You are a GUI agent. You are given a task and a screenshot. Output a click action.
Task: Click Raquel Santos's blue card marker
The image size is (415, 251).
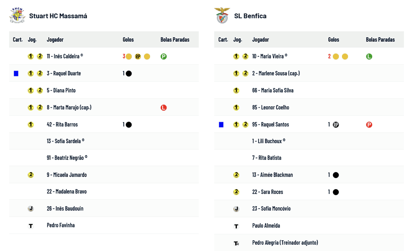point(221,124)
